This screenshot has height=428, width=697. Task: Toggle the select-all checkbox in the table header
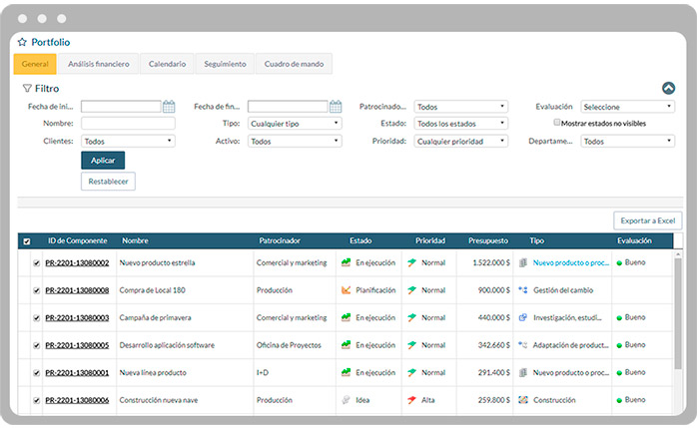pos(27,241)
